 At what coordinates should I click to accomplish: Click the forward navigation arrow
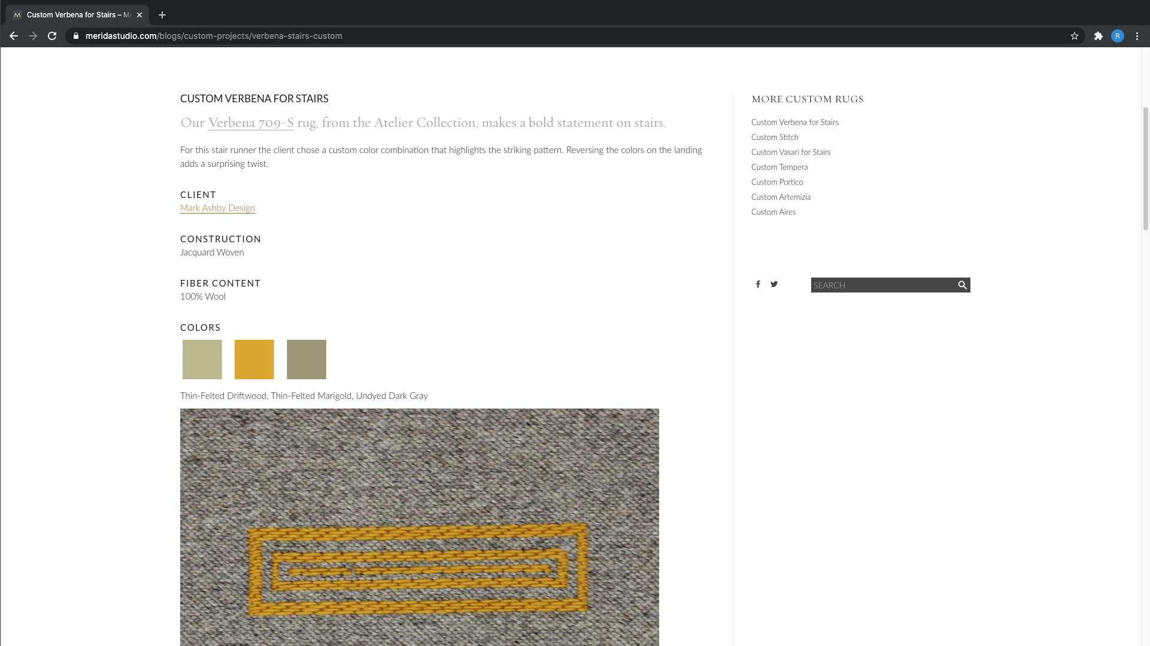point(33,36)
